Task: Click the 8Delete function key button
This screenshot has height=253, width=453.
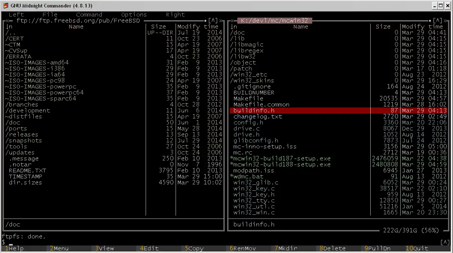Action: pos(332,248)
